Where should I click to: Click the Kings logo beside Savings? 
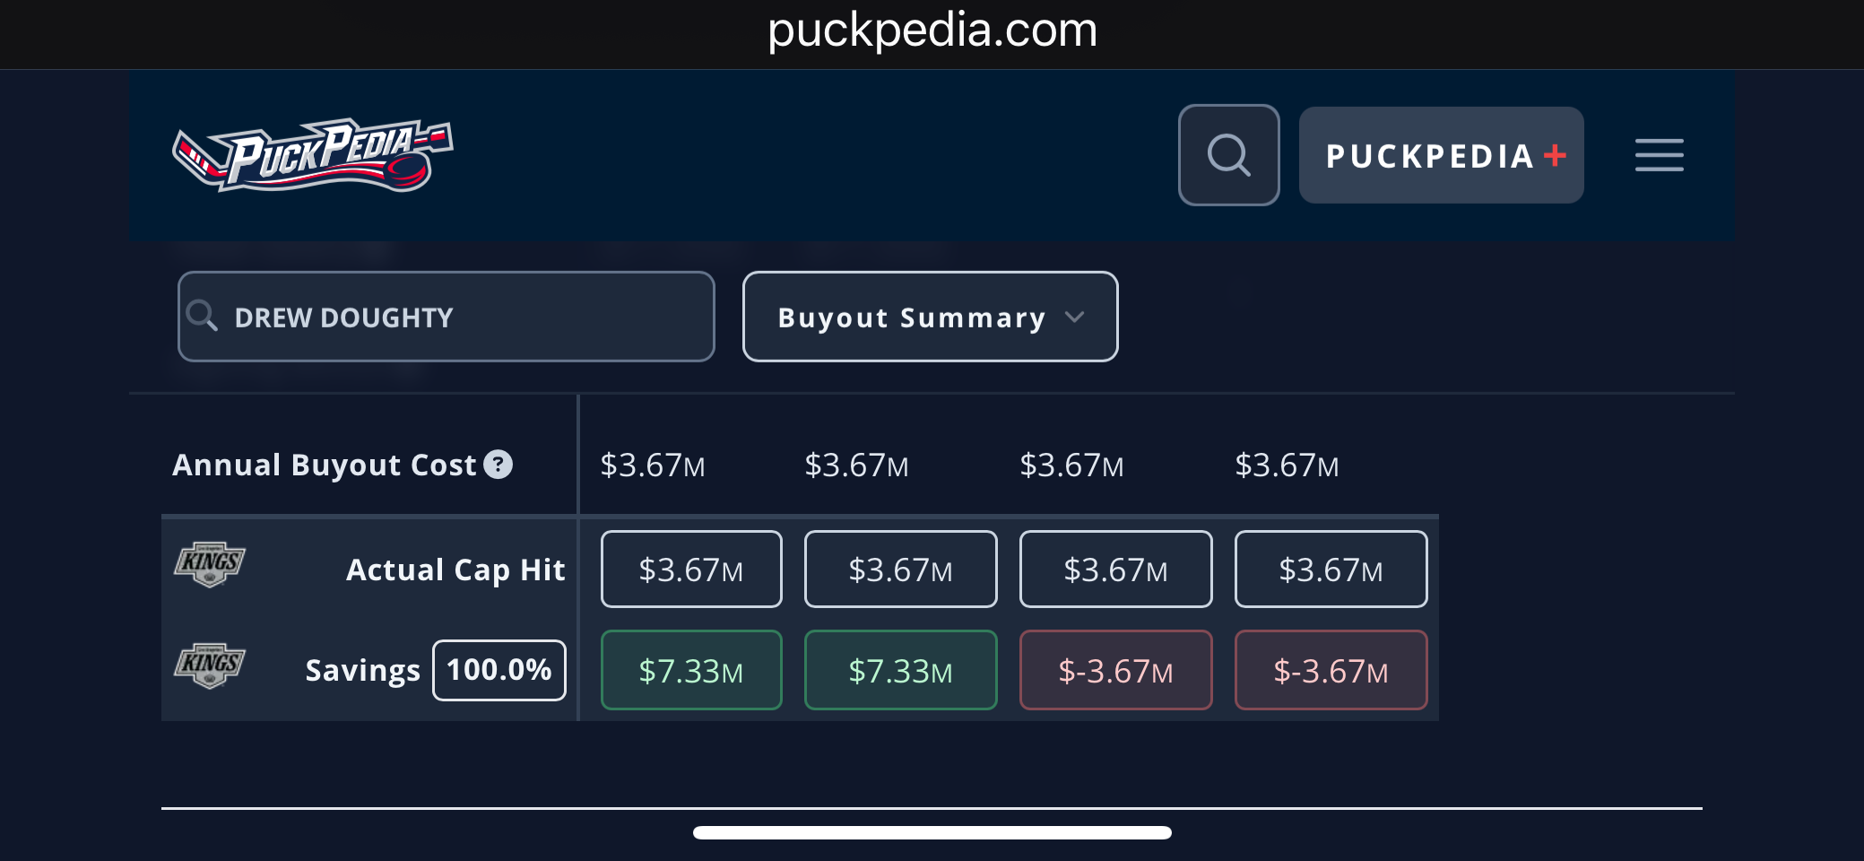point(210,665)
